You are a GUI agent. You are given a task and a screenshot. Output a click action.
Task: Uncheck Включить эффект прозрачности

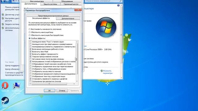(30, 54)
